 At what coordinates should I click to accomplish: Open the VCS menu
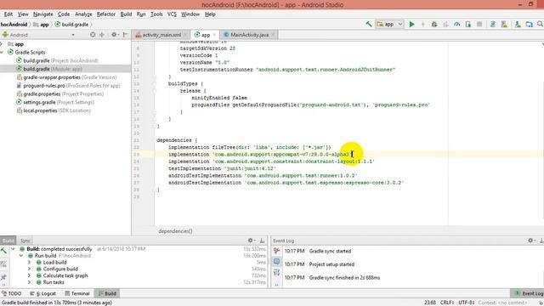click(172, 14)
